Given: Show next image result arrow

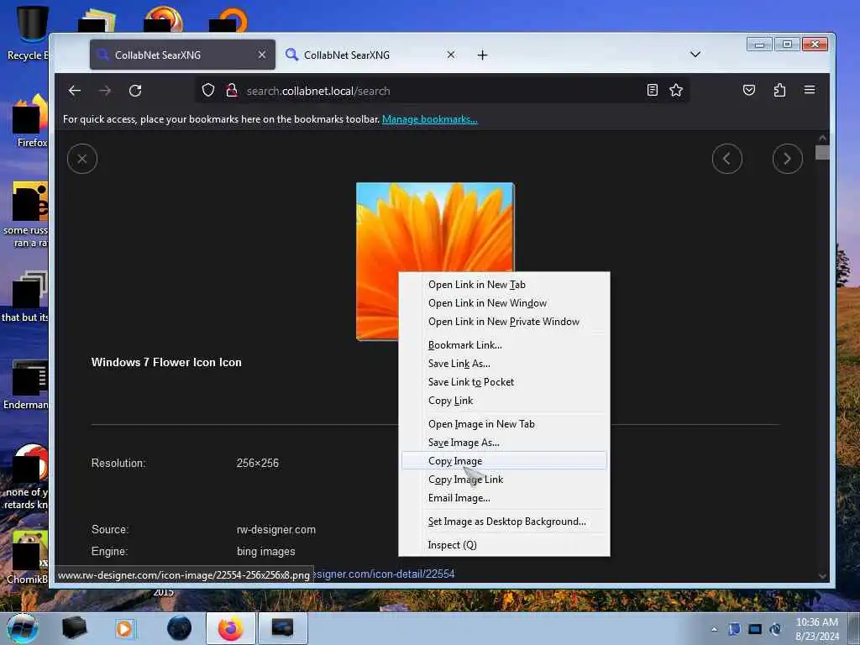Looking at the screenshot, I should point(788,159).
